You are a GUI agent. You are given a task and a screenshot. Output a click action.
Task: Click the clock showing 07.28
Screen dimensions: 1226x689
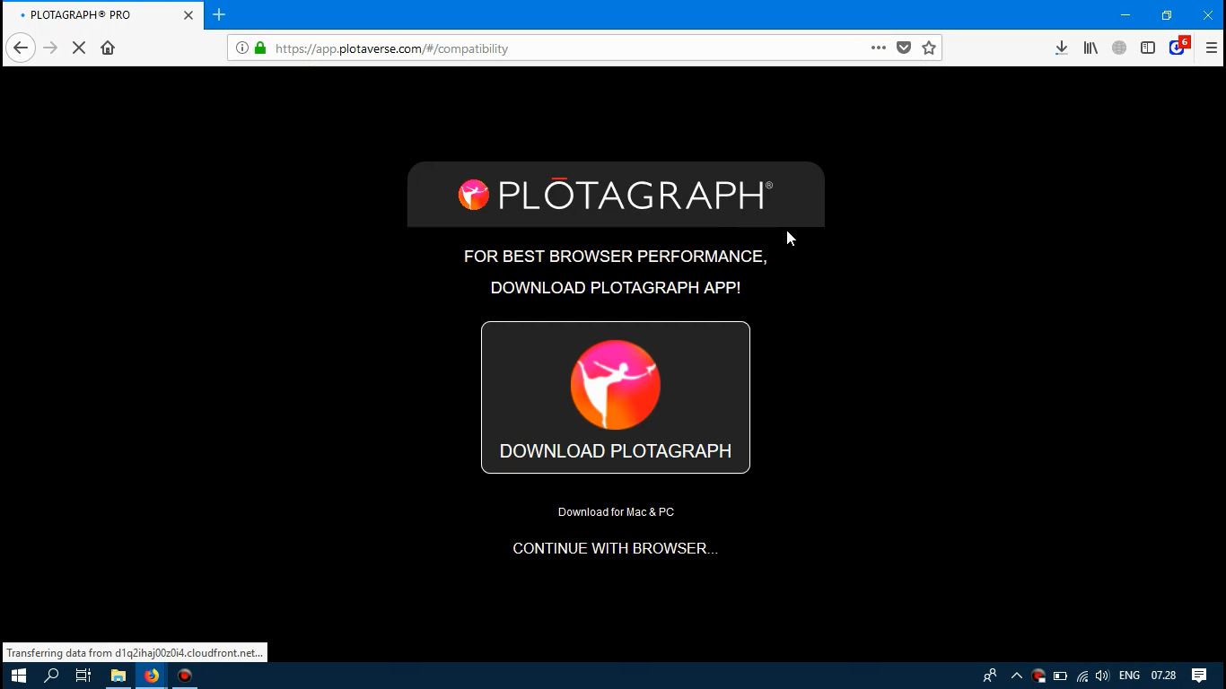point(1163,676)
